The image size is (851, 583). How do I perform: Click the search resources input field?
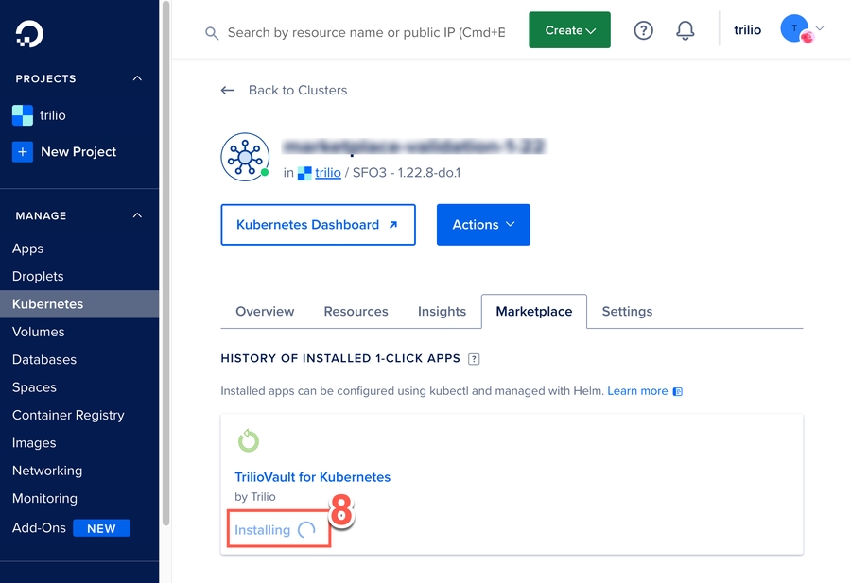(x=365, y=33)
